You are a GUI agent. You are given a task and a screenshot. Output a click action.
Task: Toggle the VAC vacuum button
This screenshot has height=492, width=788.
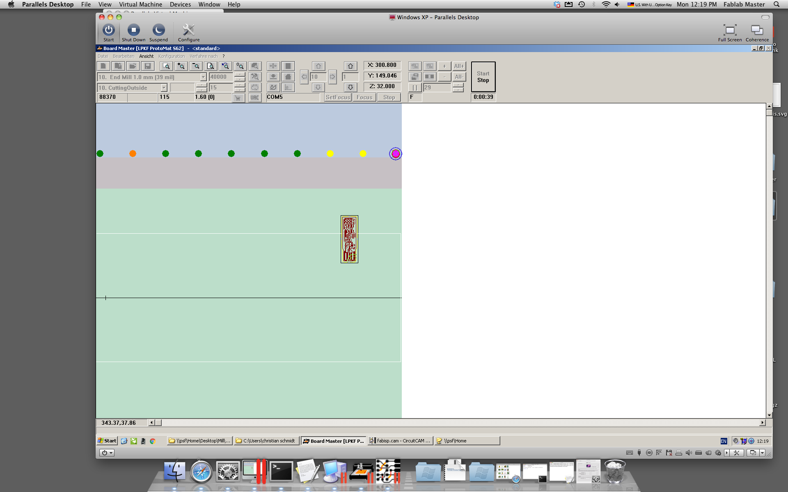(x=255, y=98)
